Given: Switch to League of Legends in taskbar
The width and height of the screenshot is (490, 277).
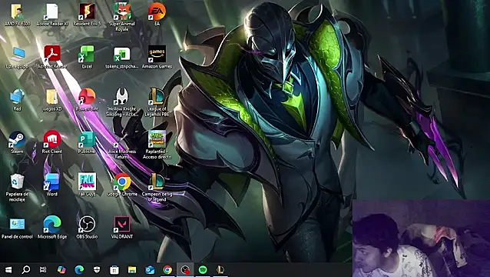Looking at the screenshot, I should click(x=220, y=269).
